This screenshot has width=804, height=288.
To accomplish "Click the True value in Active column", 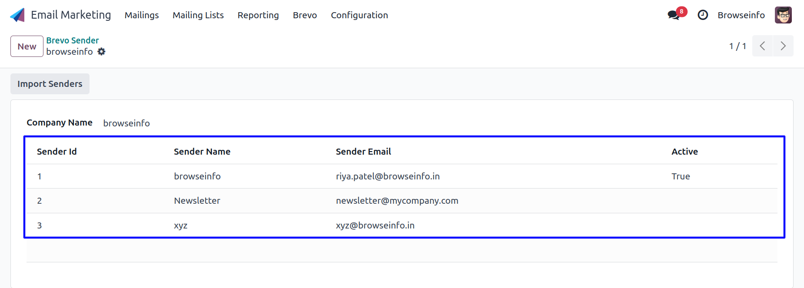I will [x=681, y=176].
